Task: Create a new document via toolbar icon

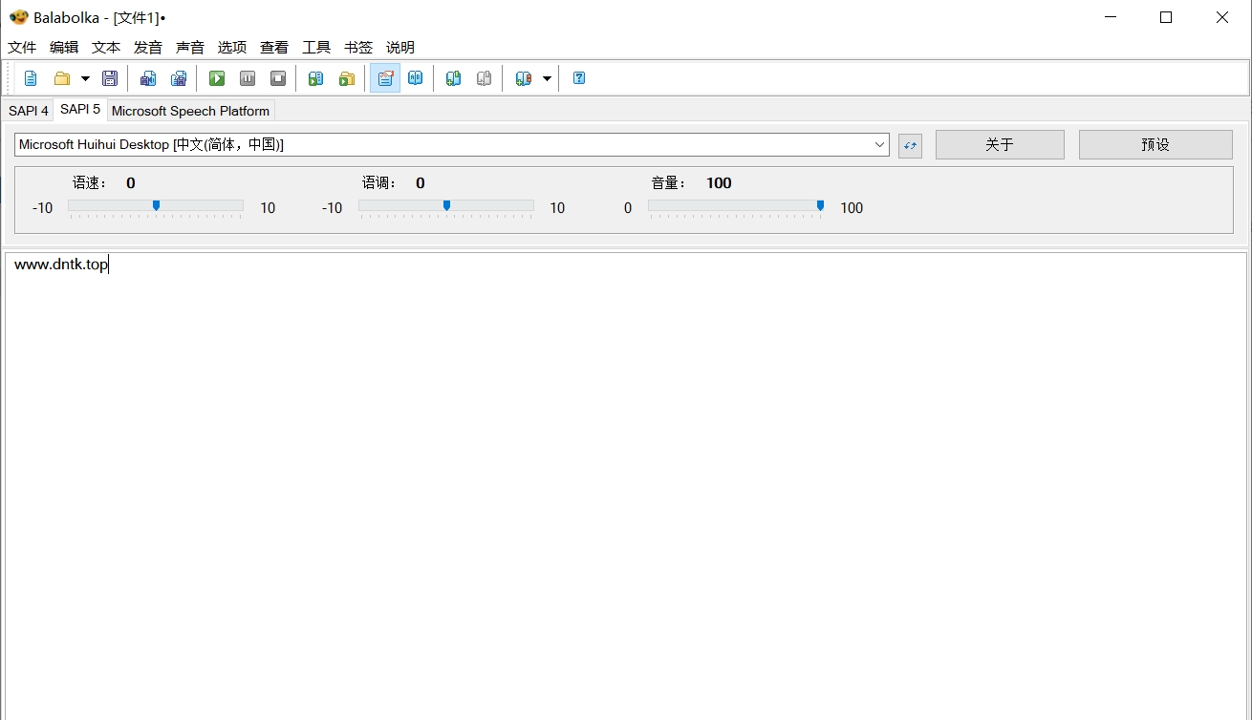Action: [31, 78]
